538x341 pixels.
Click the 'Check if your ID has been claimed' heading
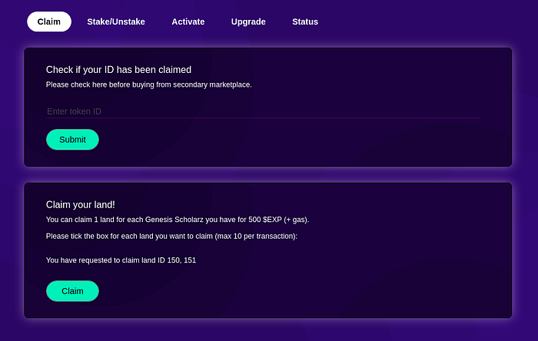click(118, 70)
